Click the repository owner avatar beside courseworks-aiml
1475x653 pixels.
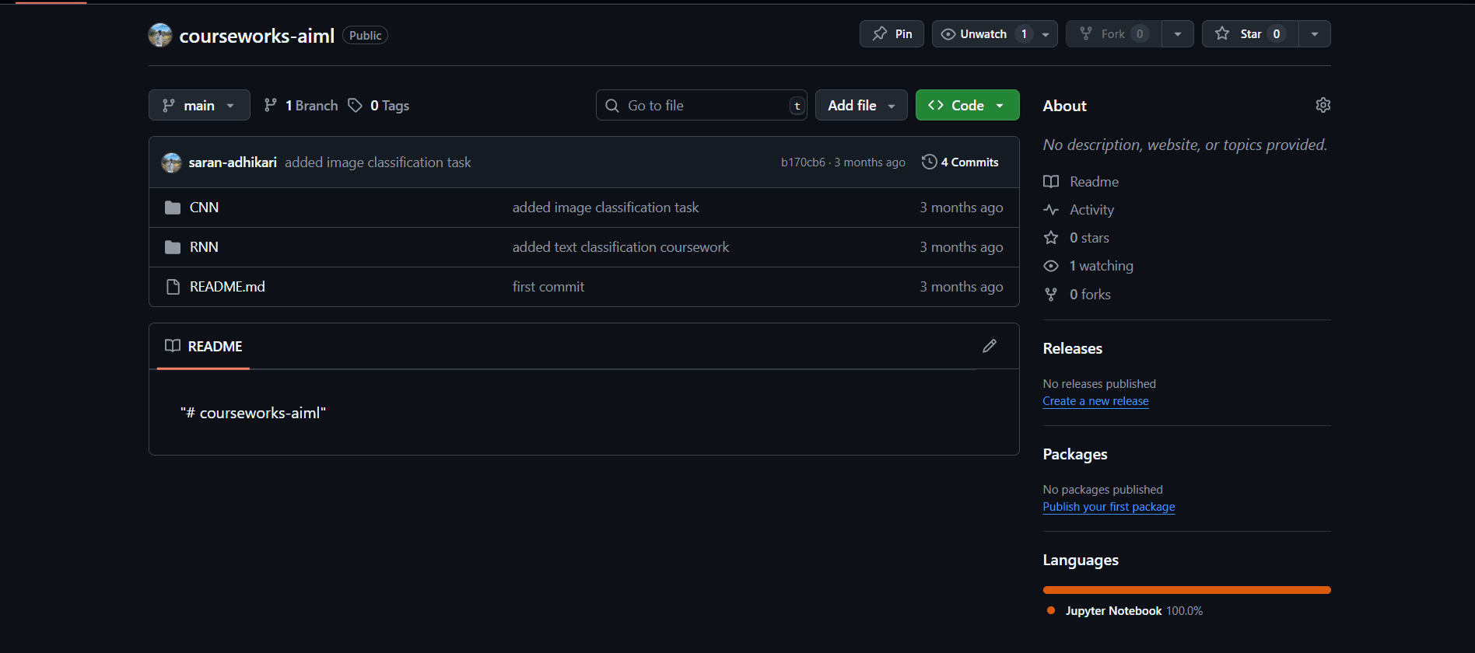click(160, 35)
